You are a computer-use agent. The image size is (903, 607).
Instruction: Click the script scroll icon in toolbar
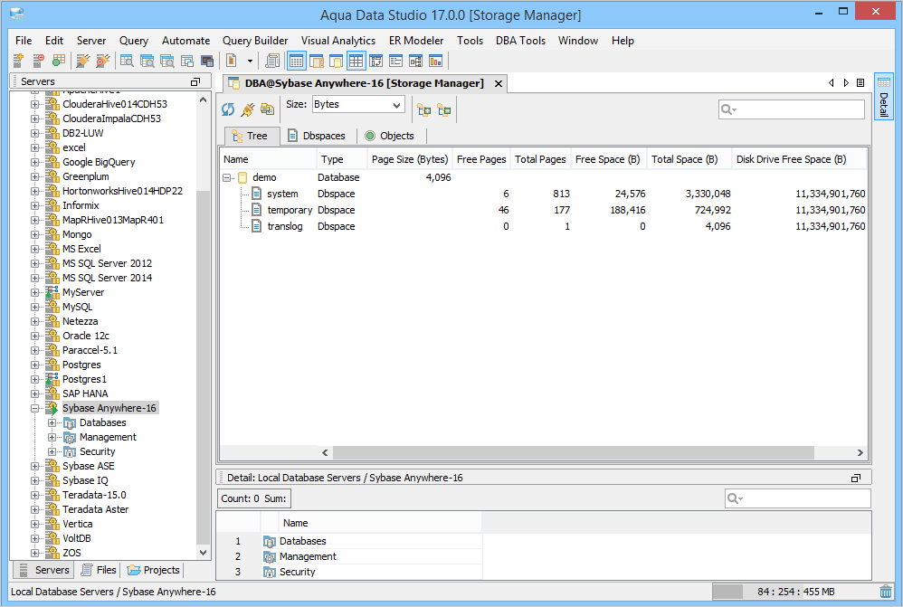click(x=273, y=61)
